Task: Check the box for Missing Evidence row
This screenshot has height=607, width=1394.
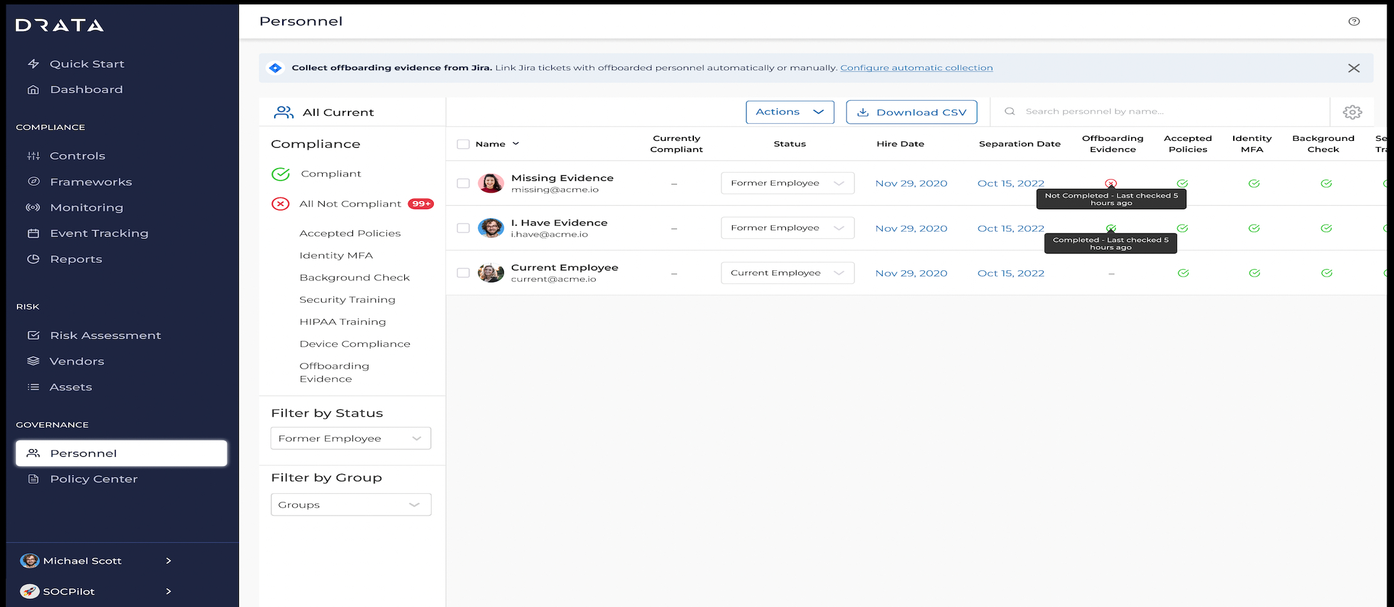Action: (463, 183)
